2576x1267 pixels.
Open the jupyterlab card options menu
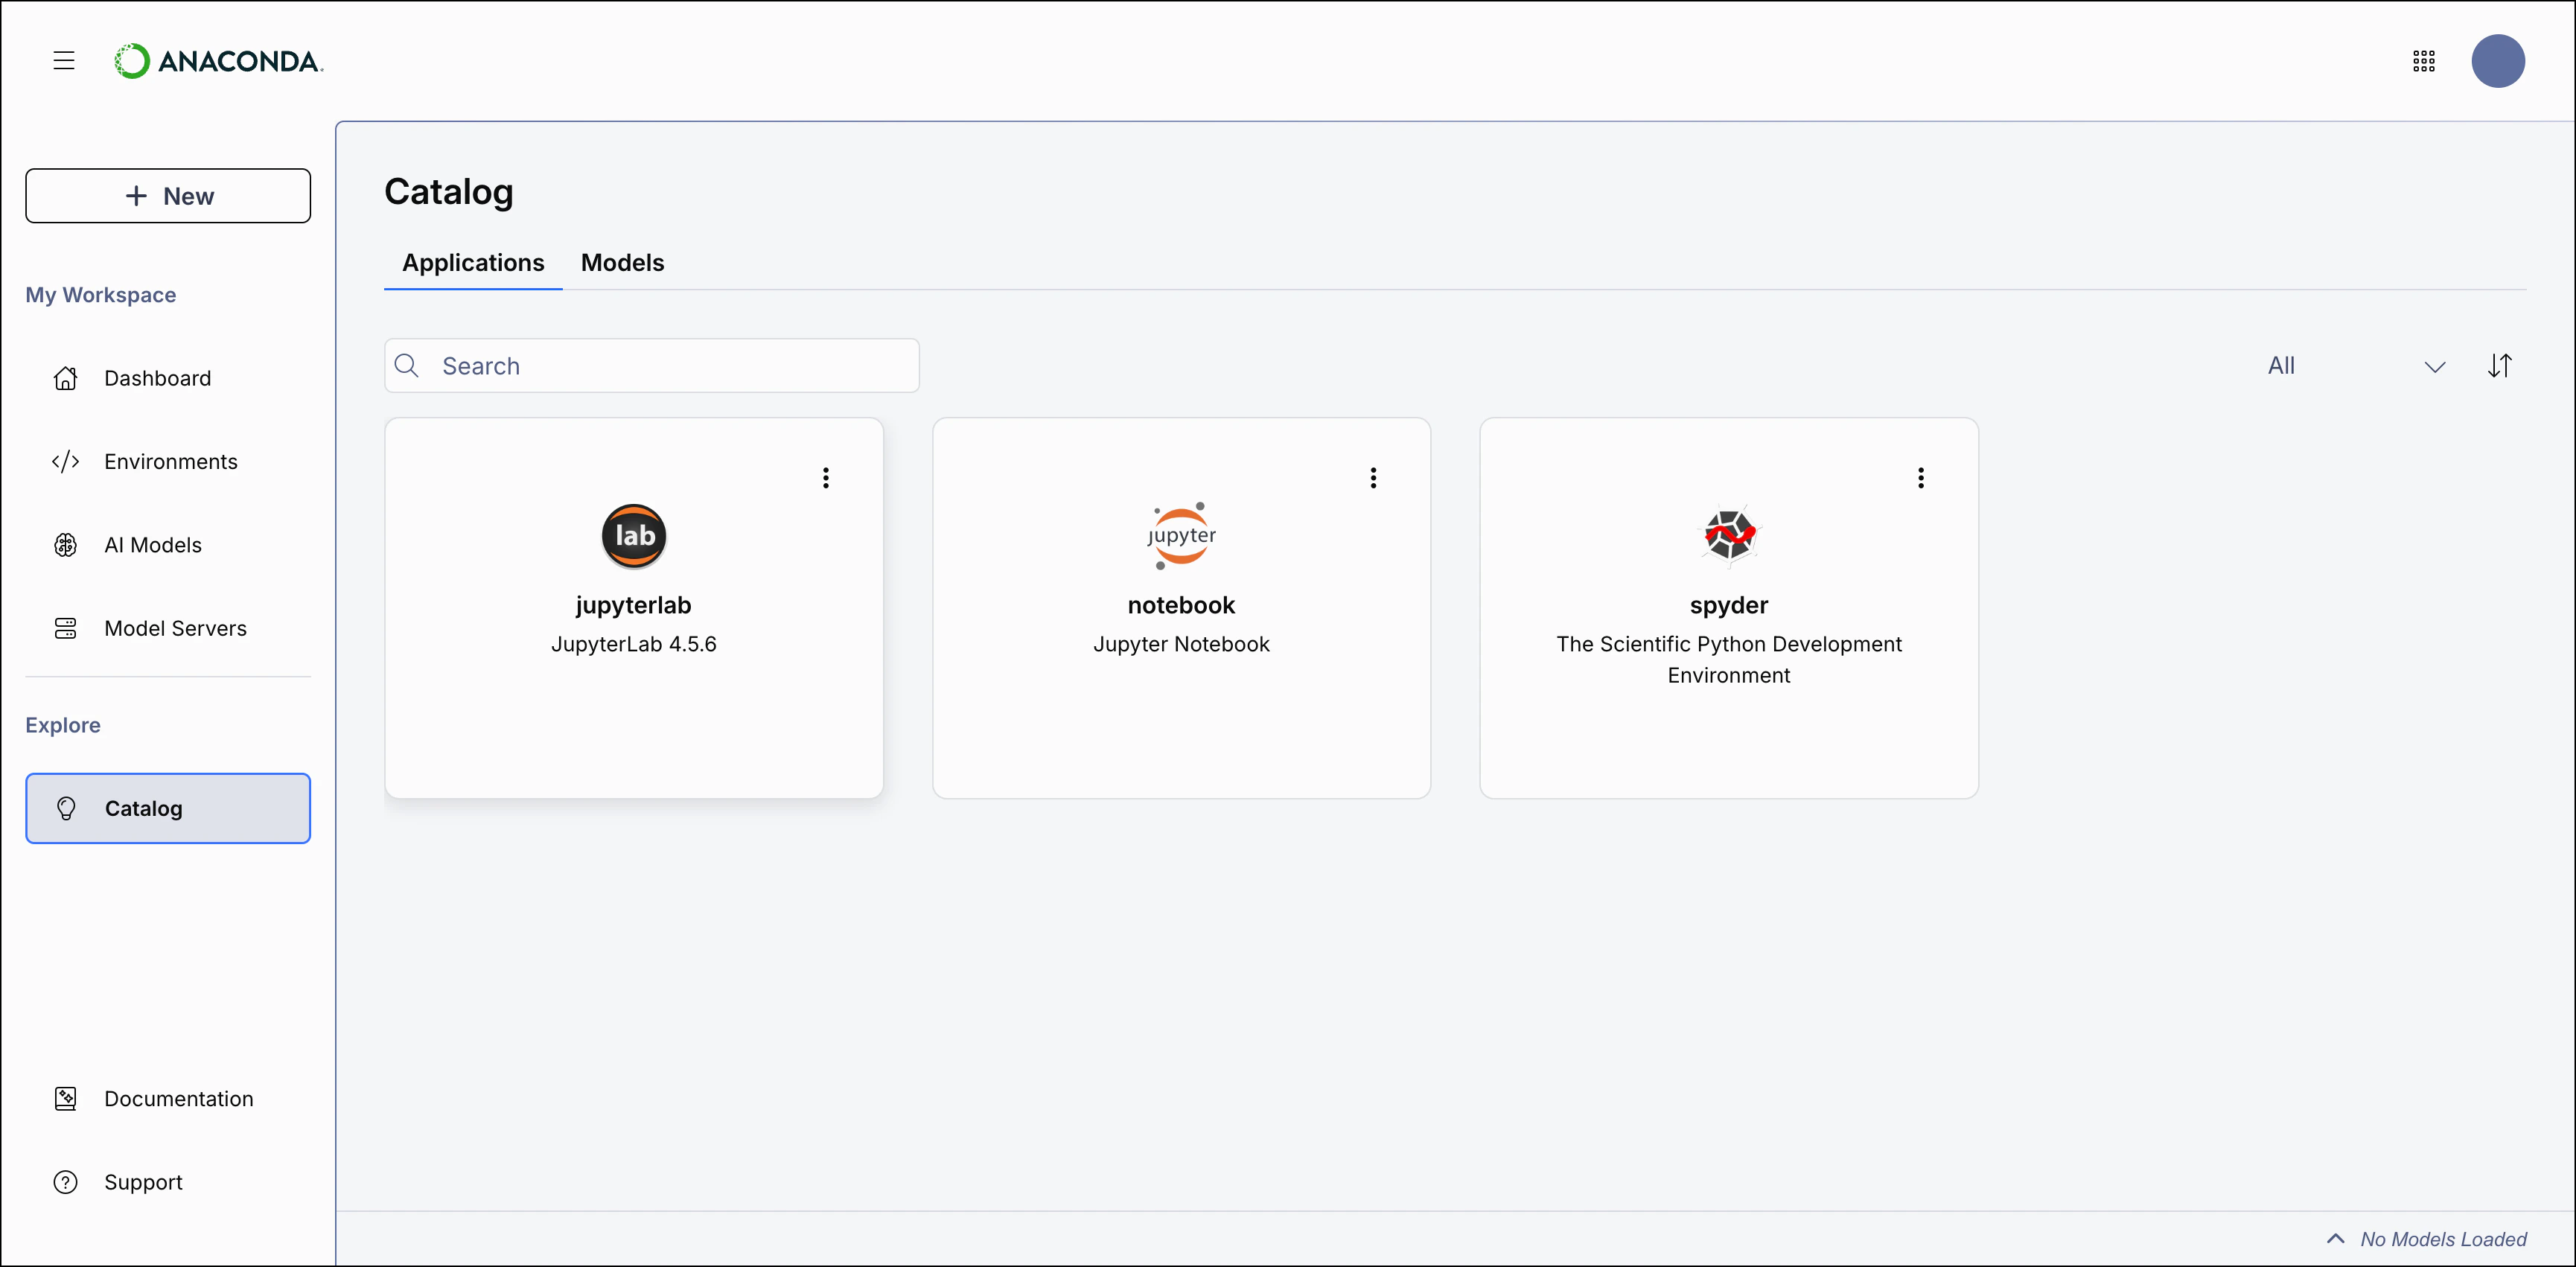point(825,478)
